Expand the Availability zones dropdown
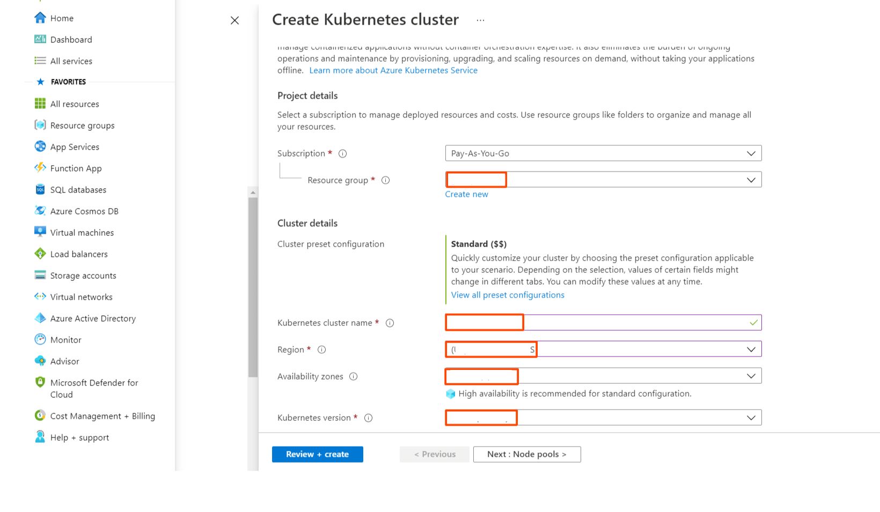880x512 pixels. coord(603,376)
